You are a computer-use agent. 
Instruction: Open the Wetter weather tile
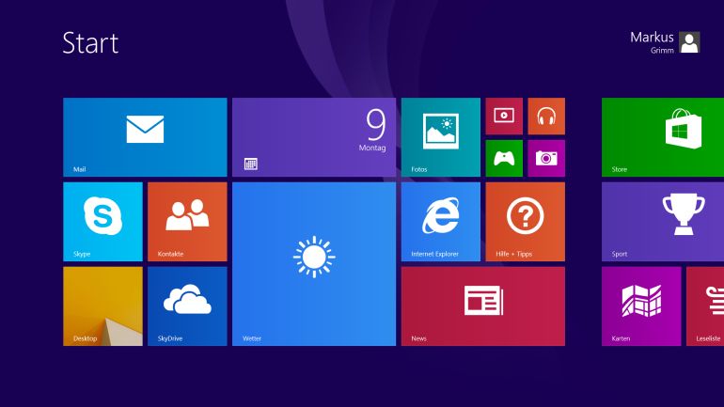pyautogui.click(x=313, y=264)
